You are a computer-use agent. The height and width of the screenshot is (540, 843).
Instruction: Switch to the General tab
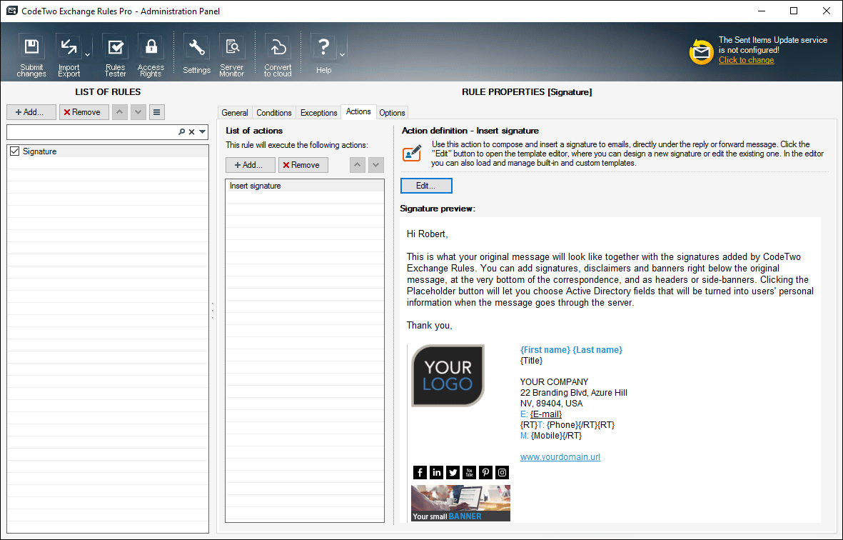click(235, 112)
